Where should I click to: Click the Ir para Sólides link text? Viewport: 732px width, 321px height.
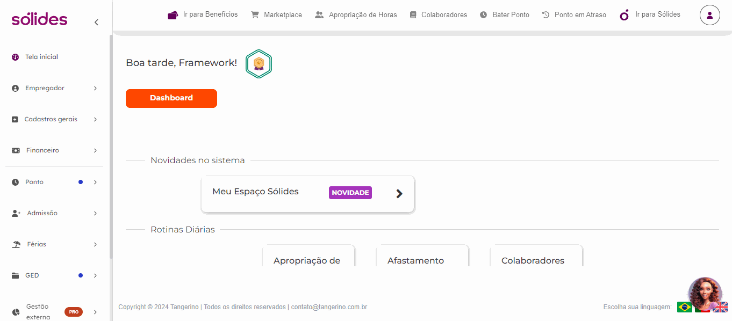coord(658,14)
